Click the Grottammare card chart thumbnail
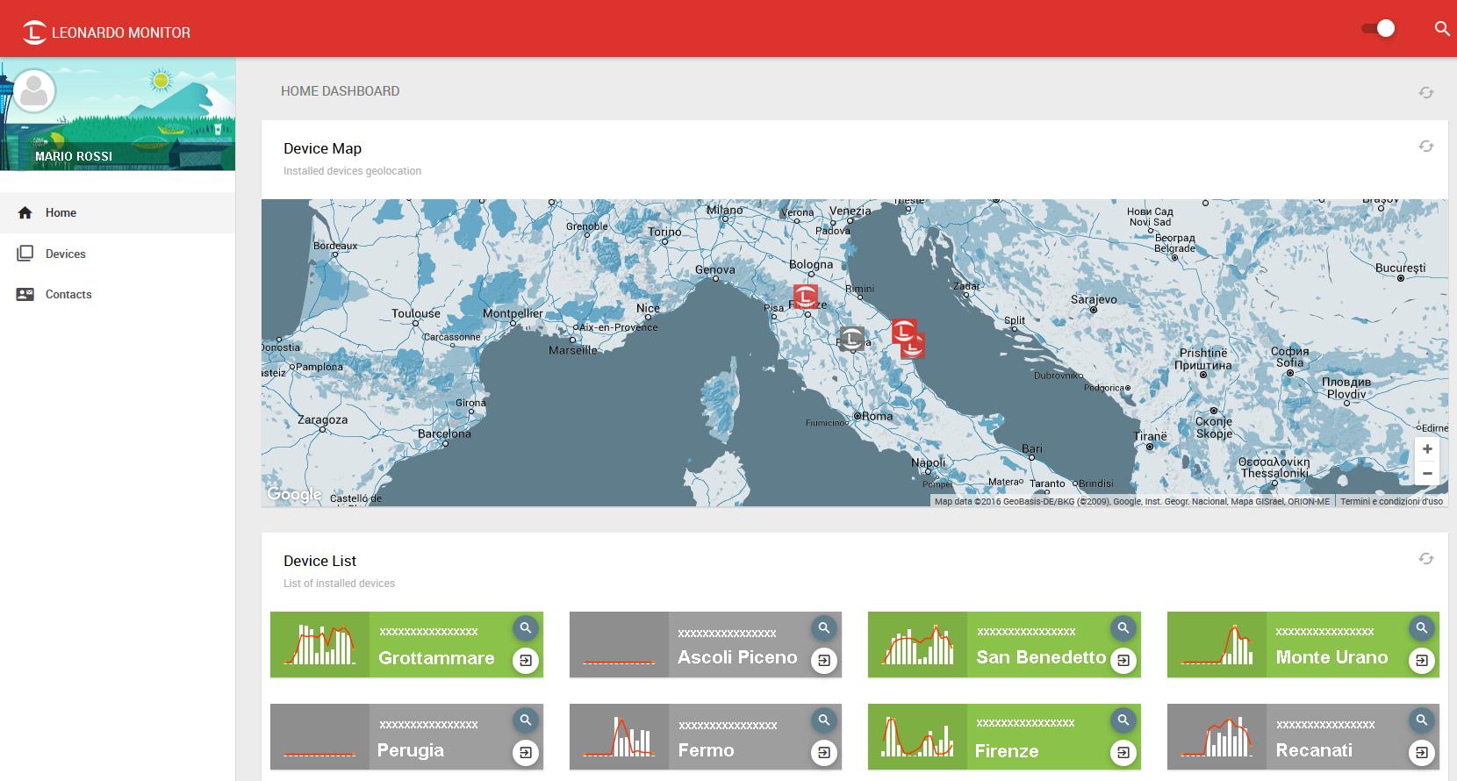Image resolution: width=1457 pixels, height=781 pixels. [319, 644]
